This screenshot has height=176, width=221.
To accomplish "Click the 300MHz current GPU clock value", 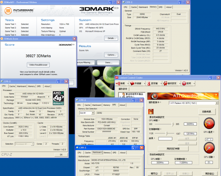I will pyautogui.click(x=160, y=163).
